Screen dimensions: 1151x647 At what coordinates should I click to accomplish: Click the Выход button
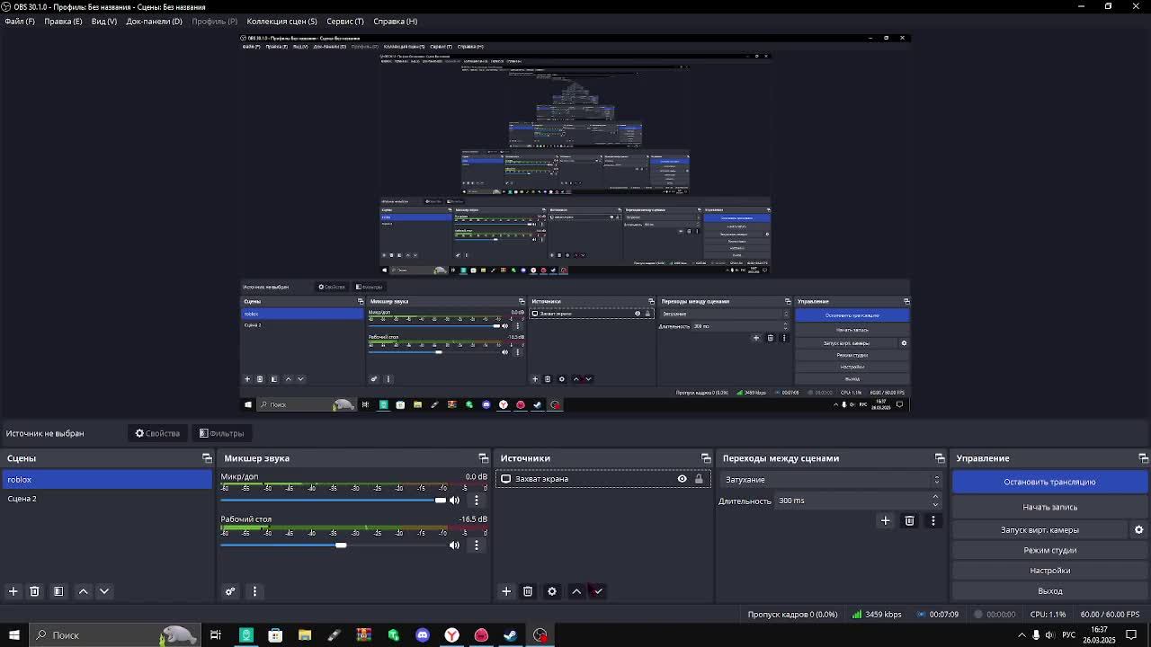click(1049, 591)
